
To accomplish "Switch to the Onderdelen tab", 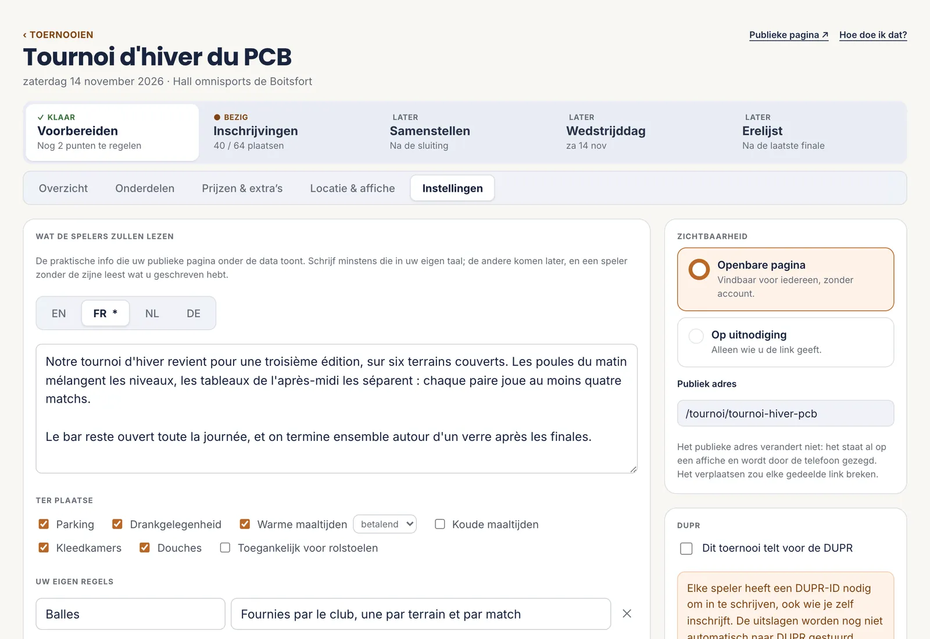I will tap(145, 188).
